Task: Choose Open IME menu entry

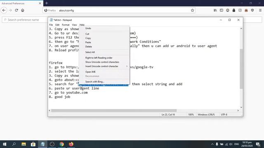Action: tap(104, 72)
